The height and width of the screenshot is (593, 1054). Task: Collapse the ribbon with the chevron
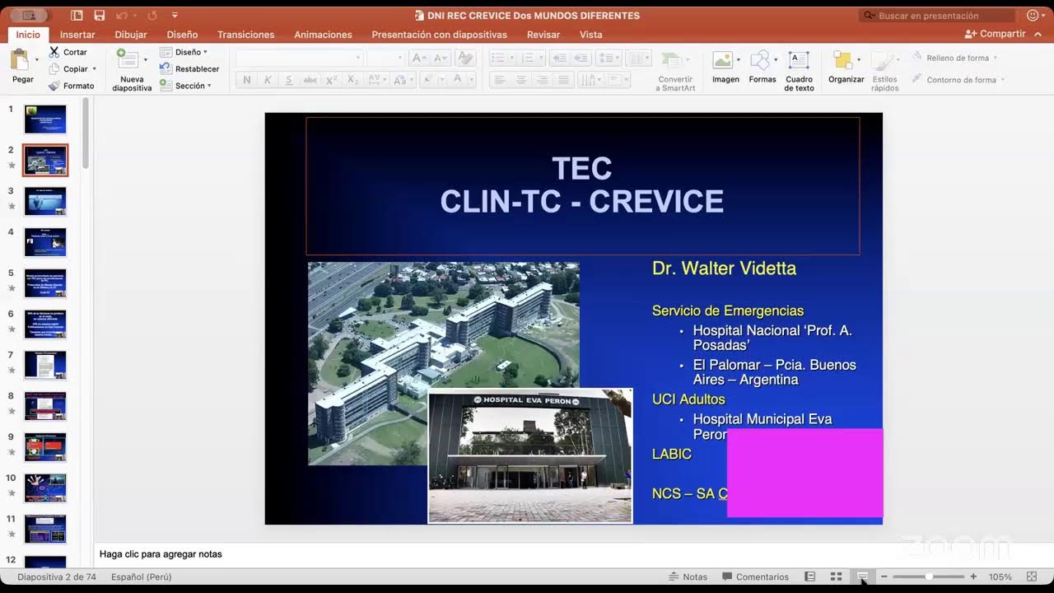pos(1038,34)
